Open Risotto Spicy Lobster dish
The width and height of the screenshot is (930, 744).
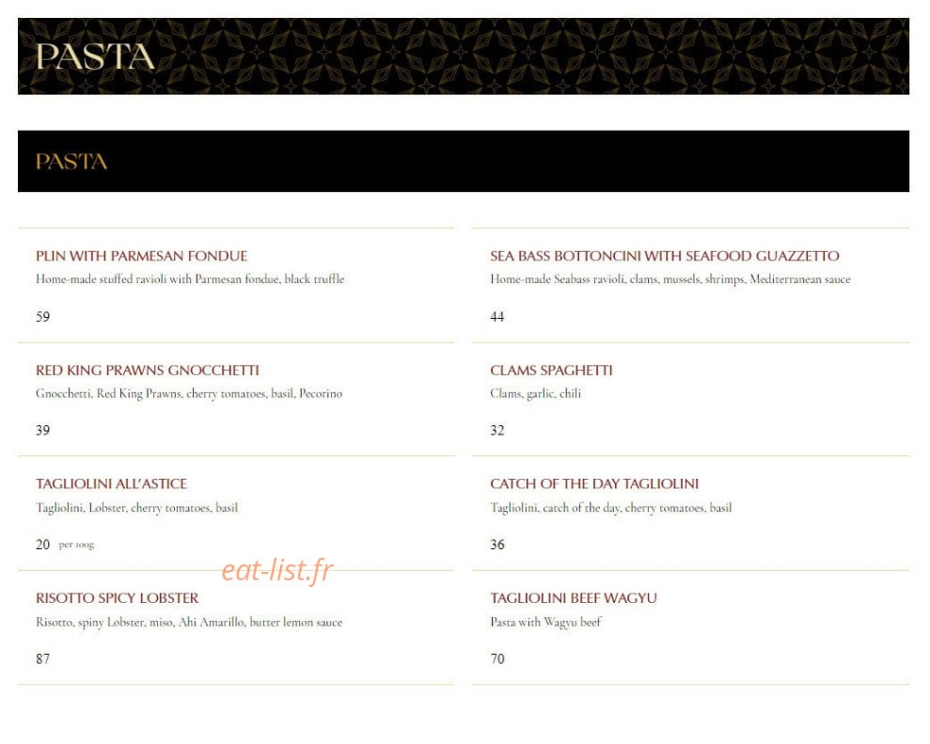pos(117,598)
